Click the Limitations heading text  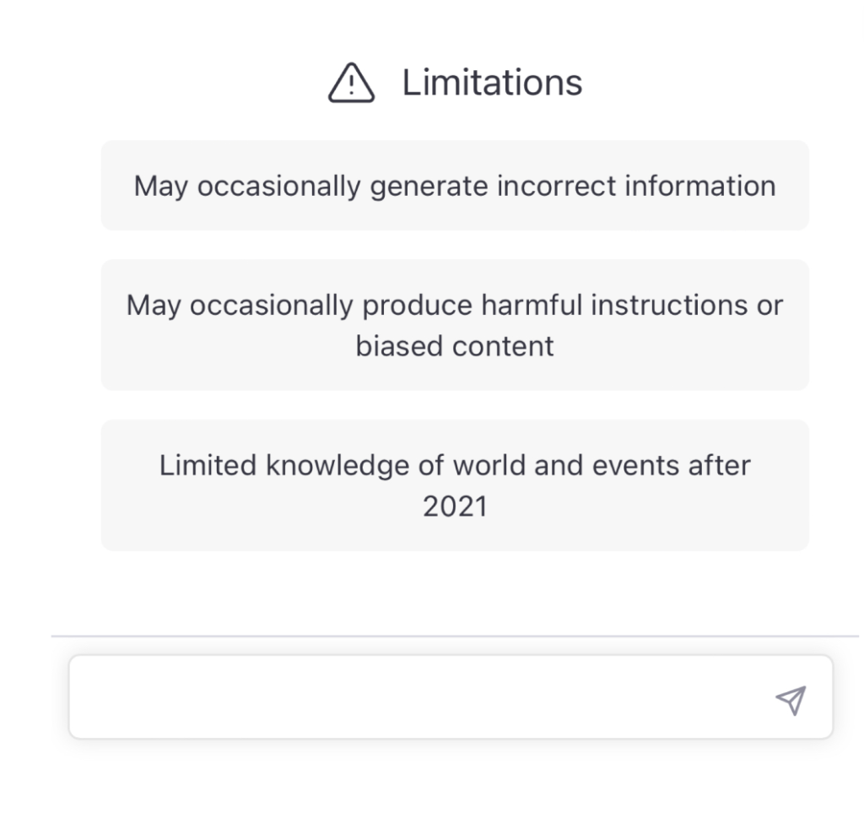click(492, 83)
